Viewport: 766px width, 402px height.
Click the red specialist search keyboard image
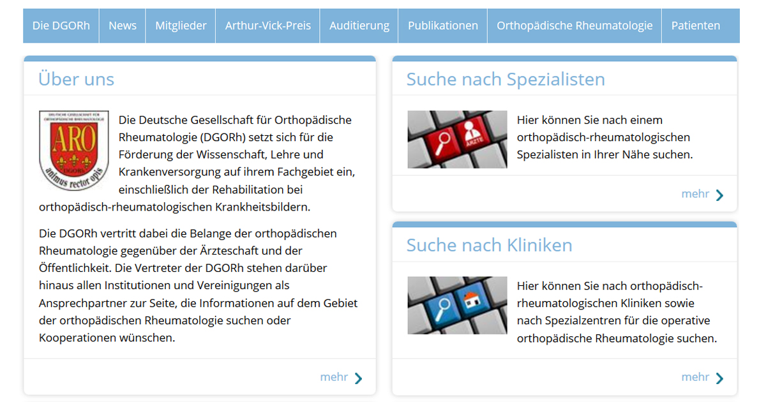pyautogui.click(x=457, y=140)
